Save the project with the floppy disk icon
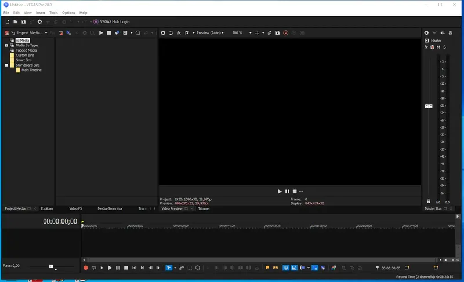The width and height of the screenshot is (464, 282). pyautogui.click(x=23, y=21)
